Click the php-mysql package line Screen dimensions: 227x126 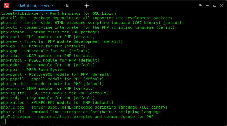pyautogui.click(x=50, y=60)
